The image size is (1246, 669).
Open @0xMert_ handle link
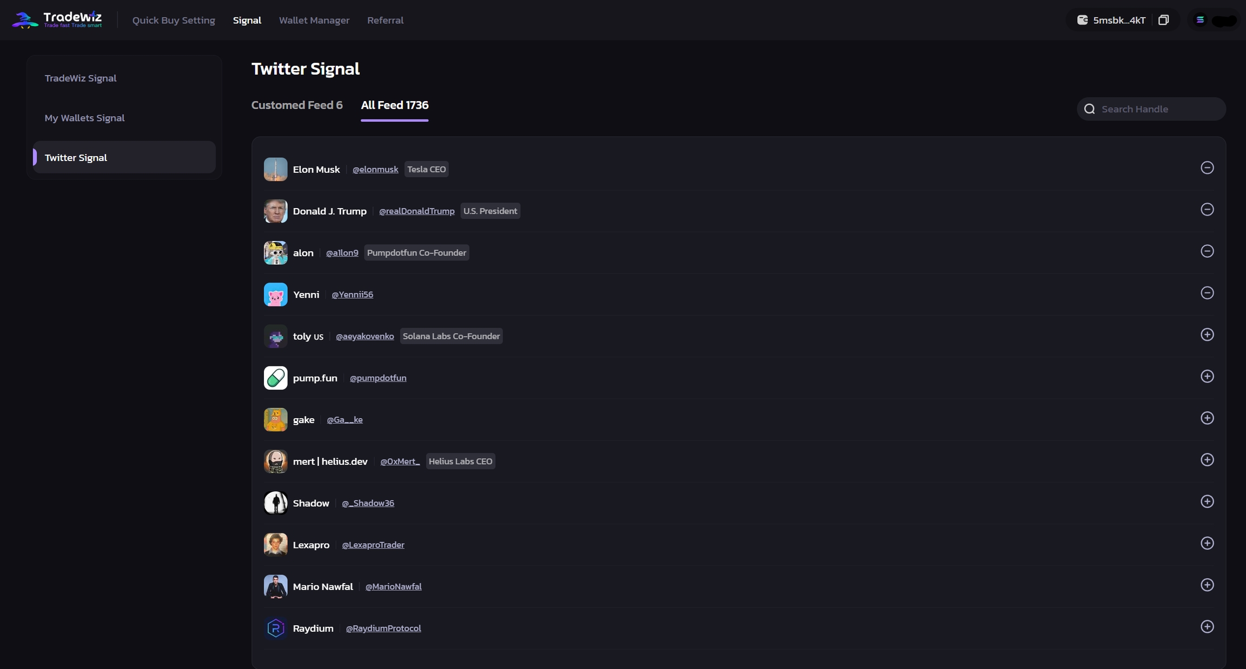click(400, 461)
